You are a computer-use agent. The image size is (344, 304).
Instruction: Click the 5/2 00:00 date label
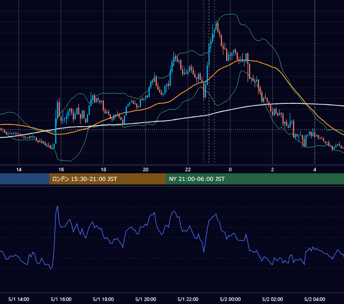(230, 299)
